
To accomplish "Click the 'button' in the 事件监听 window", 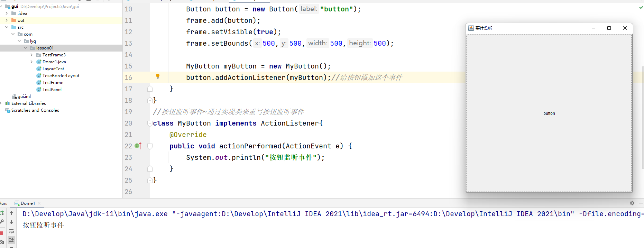I will tap(549, 113).
